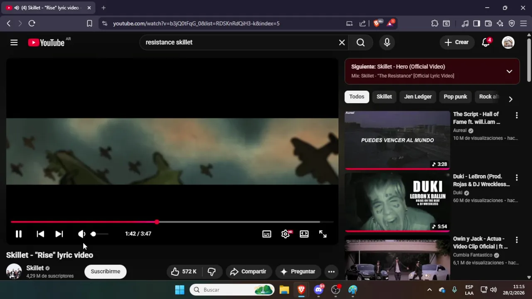Open 'Duki - LeBron' video title
Screen dimensions: 532x299
pos(481,180)
